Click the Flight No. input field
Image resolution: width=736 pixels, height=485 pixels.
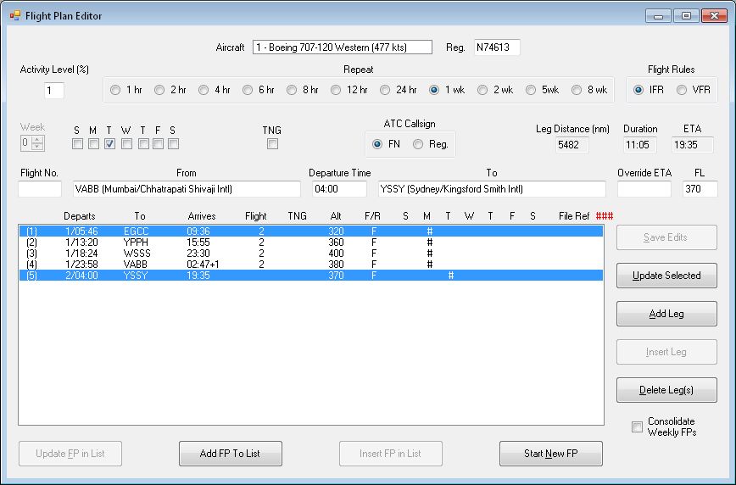click(x=40, y=189)
